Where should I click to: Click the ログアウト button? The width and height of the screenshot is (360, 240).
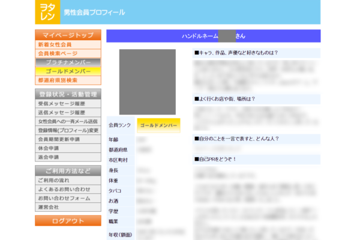[68, 221]
